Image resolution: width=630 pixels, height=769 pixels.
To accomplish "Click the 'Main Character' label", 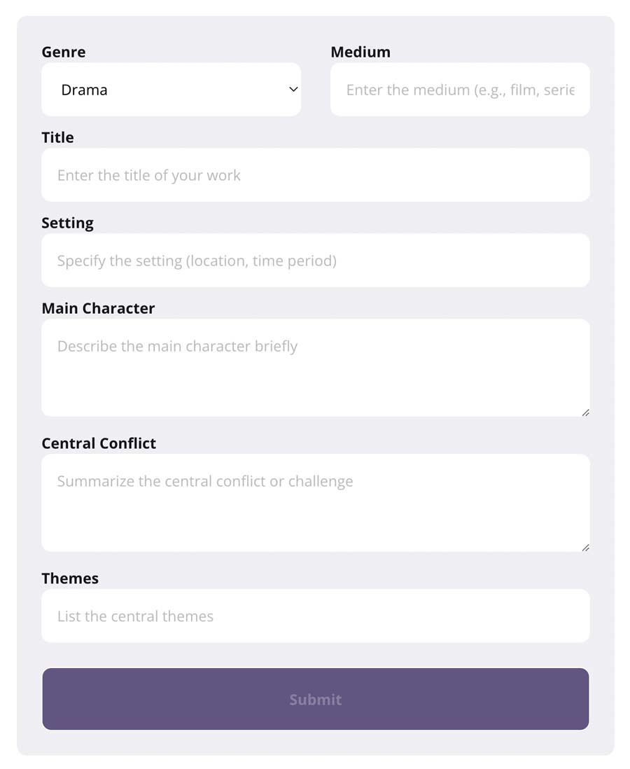I will click(x=98, y=308).
